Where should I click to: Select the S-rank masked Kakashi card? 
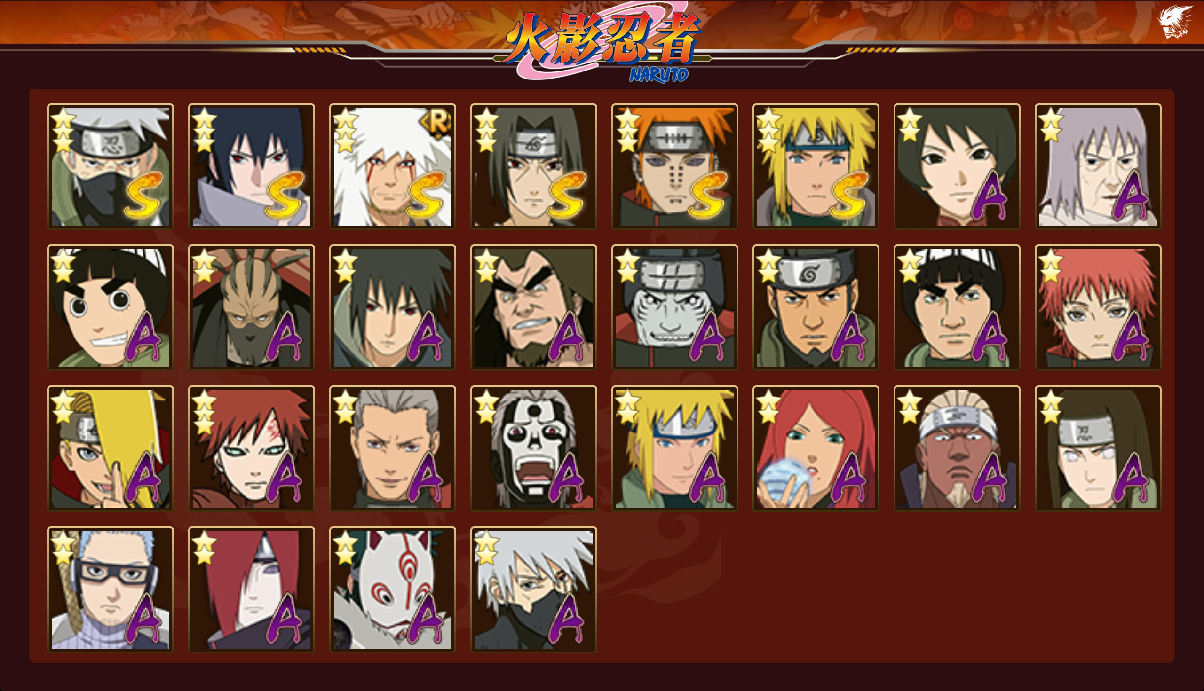pyautogui.click(x=110, y=166)
